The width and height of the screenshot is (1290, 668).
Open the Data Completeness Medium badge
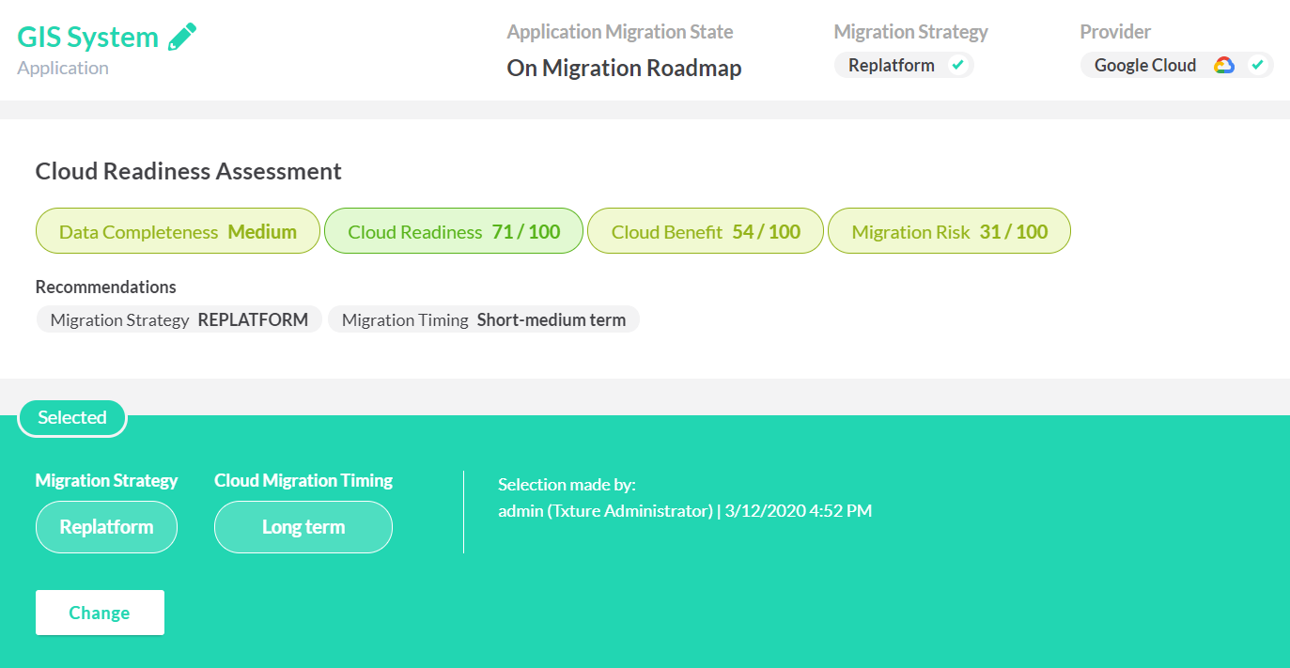point(178,231)
